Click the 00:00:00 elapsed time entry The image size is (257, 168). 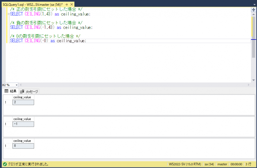point(236,164)
